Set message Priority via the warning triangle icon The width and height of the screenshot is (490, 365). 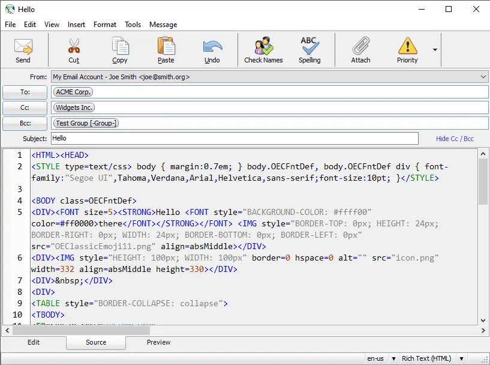click(x=407, y=50)
